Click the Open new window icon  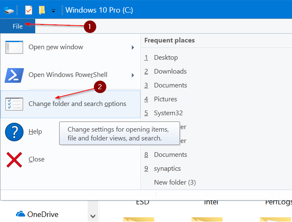[x=14, y=47]
